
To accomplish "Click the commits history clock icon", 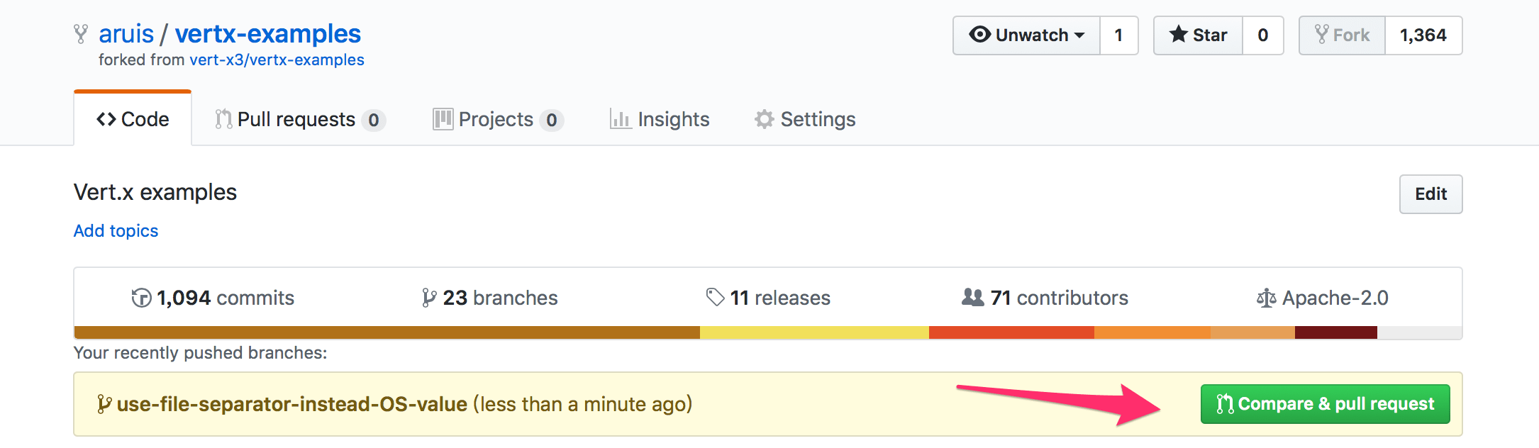I will (141, 298).
